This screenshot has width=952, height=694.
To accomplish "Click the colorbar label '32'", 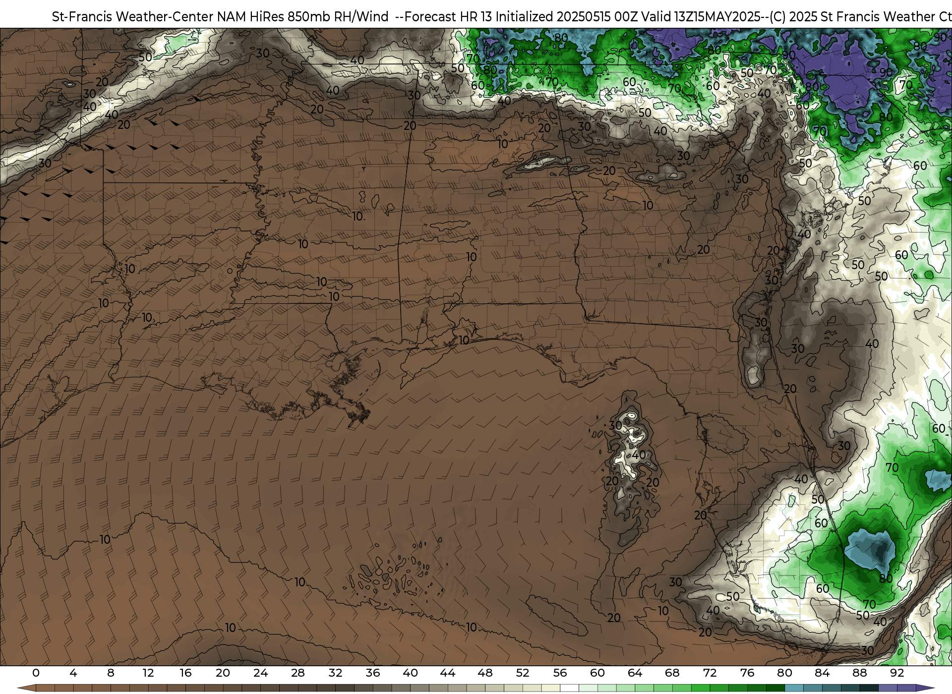I will click(x=335, y=673).
